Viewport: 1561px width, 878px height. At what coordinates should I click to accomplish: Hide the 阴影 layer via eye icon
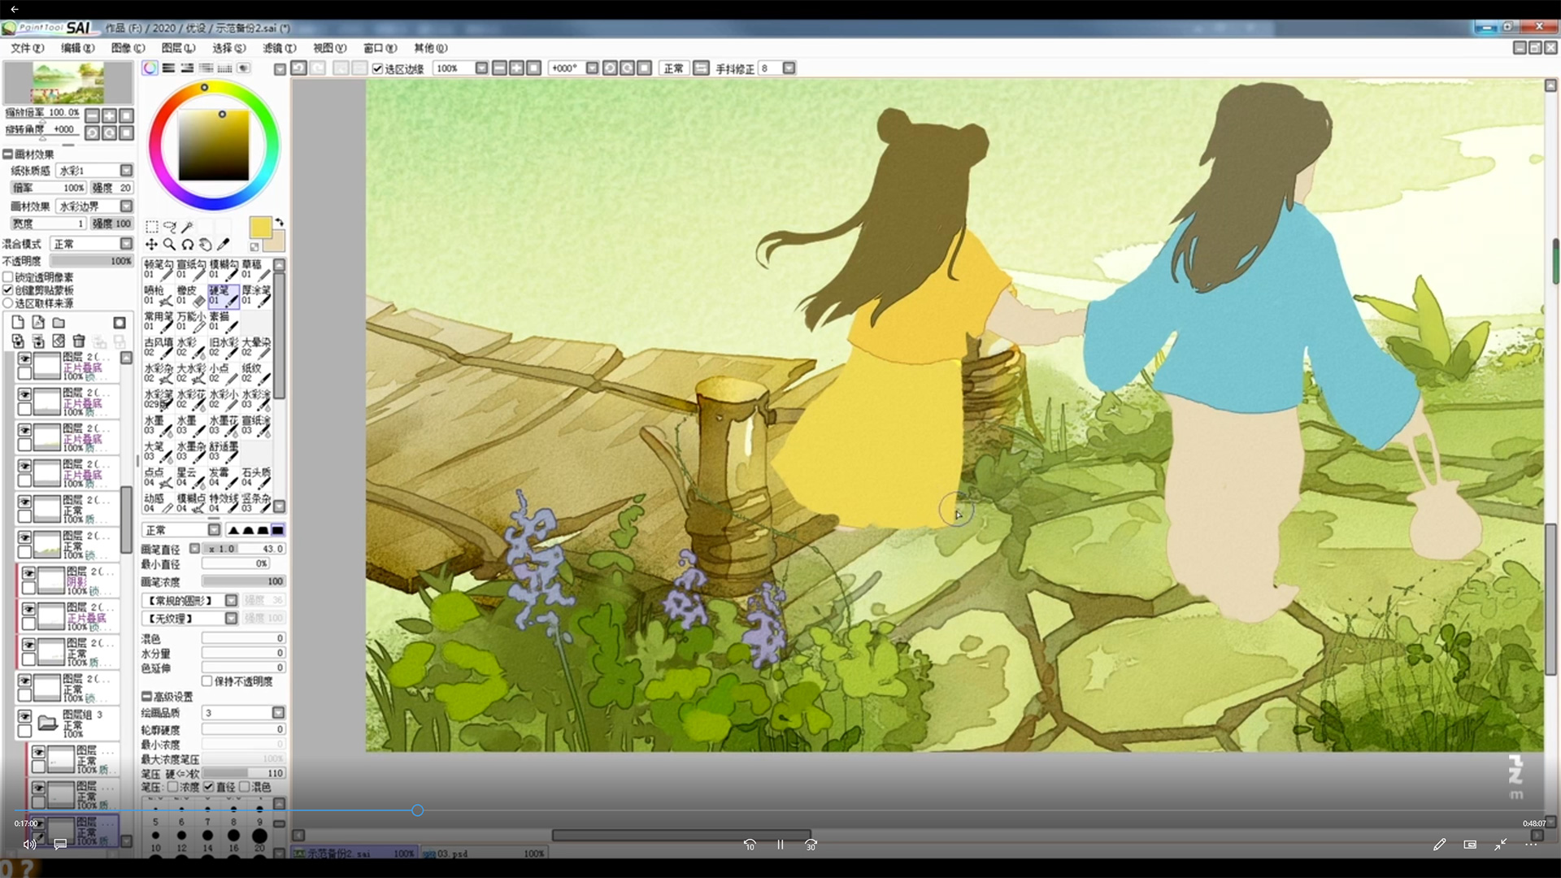point(28,573)
